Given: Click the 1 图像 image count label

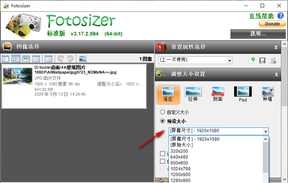Looking at the screenshot, I should tap(146, 59).
